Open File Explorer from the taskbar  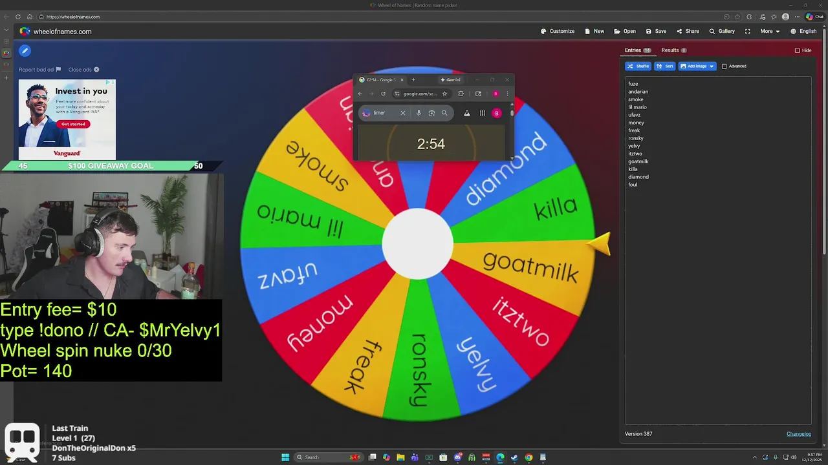[x=400, y=457]
